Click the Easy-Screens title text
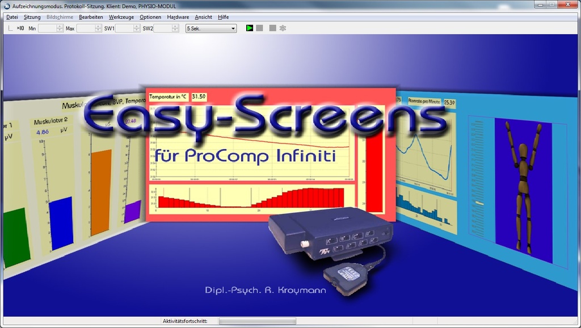 pyautogui.click(x=266, y=117)
